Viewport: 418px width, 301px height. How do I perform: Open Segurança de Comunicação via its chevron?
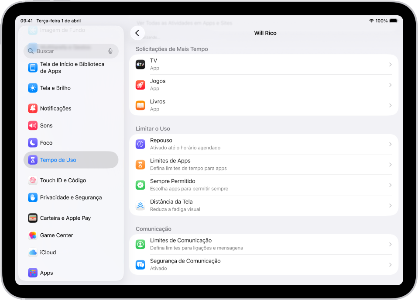coord(390,265)
